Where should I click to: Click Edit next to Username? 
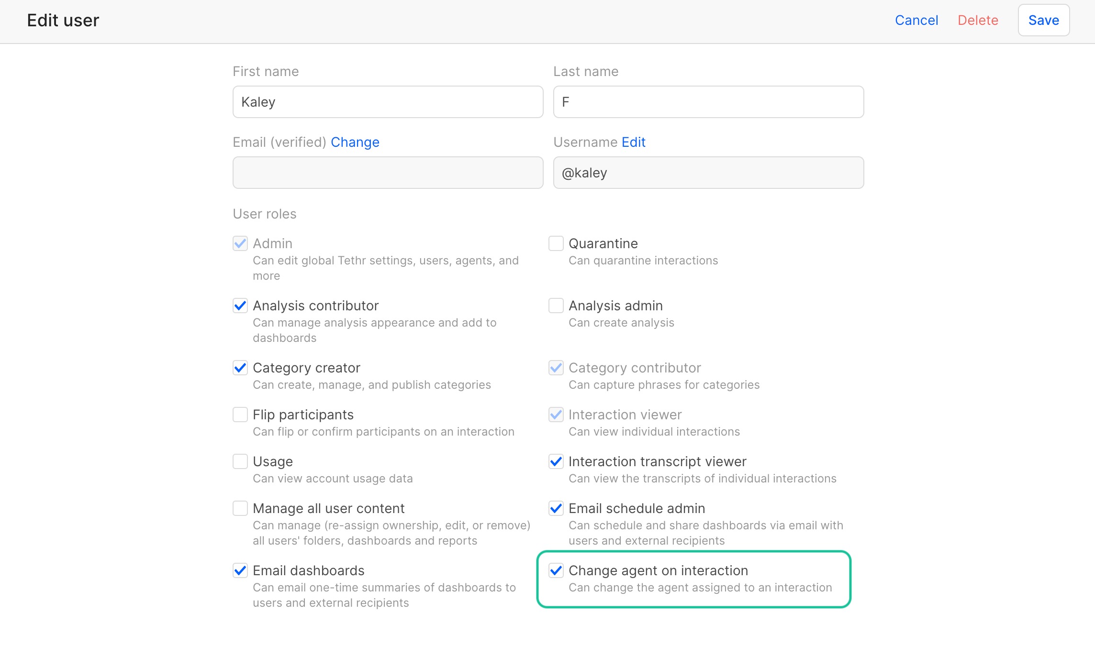(633, 142)
